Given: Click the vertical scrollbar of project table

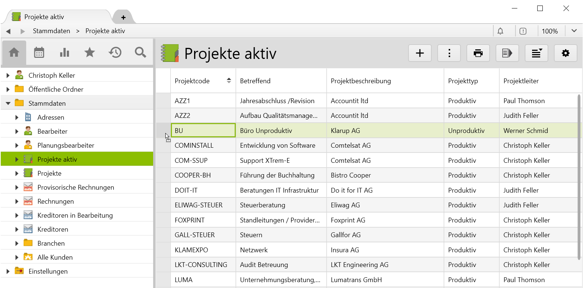Looking at the screenshot, I should tap(579, 177).
